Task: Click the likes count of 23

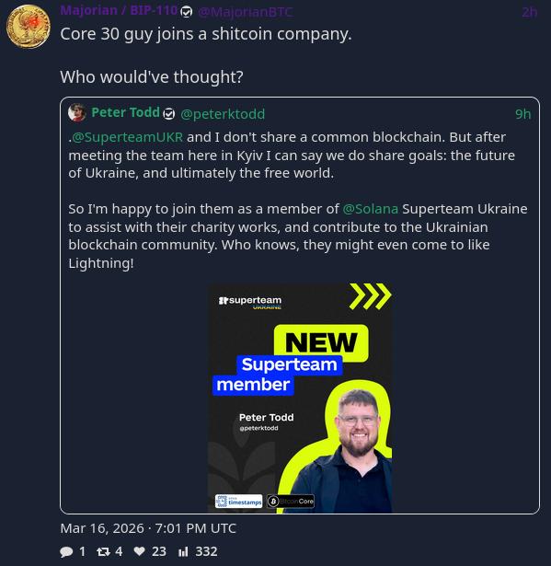Action: pyautogui.click(x=159, y=551)
